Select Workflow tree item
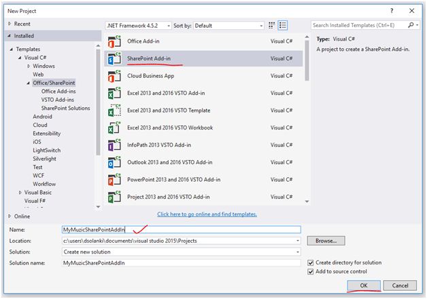This screenshot has width=427, height=299. (44, 184)
